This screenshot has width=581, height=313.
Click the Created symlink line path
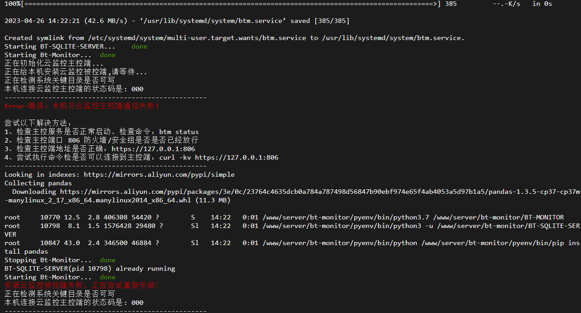(235, 38)
